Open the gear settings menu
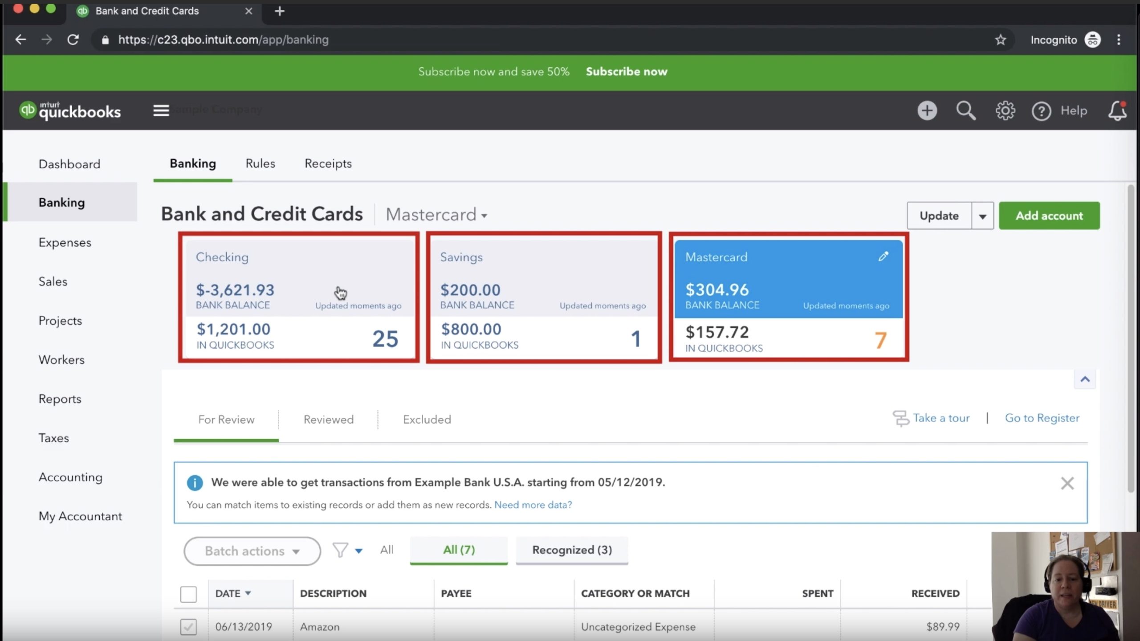1140x641 pixels. 1005,110
